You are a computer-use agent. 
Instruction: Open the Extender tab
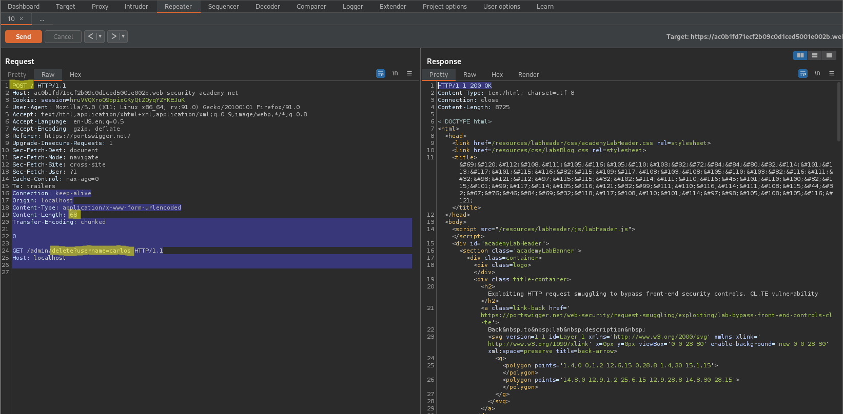393,6
